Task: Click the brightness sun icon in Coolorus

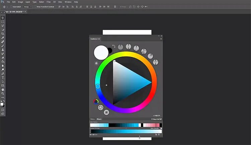Action: coord(96,63)
